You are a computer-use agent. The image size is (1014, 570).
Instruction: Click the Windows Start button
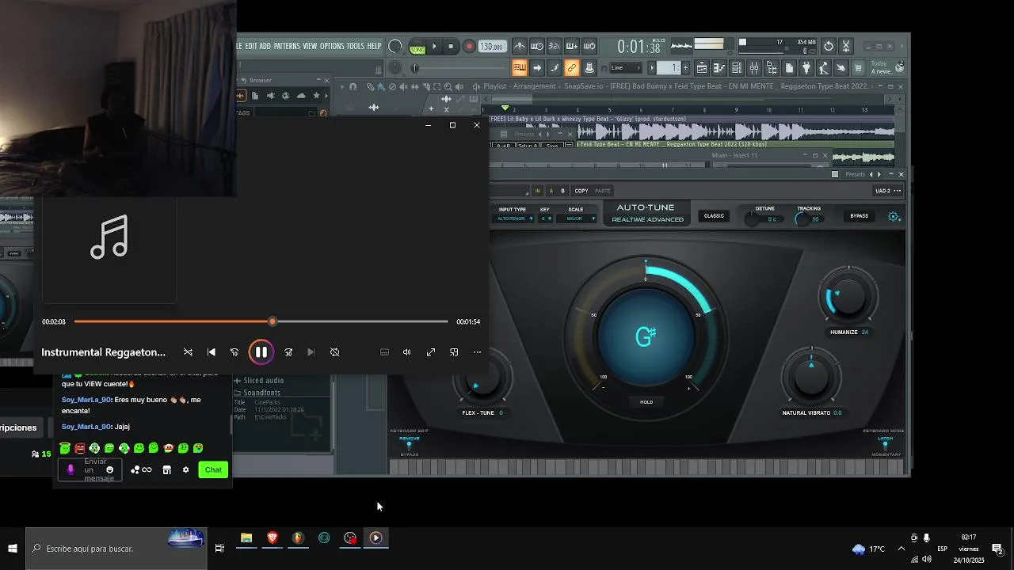coord(13,549)
